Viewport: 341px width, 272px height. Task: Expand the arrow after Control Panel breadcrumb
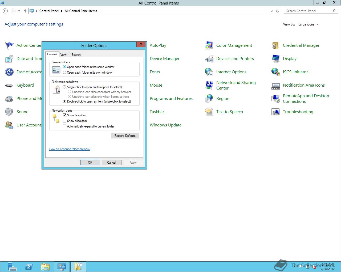pyautogui.click(x=62, y=11)
